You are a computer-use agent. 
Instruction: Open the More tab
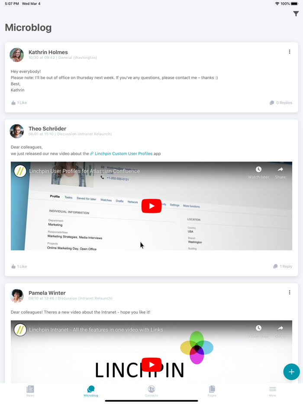pos(273,391)
